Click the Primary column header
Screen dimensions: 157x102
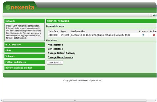(x=143, y=31)
